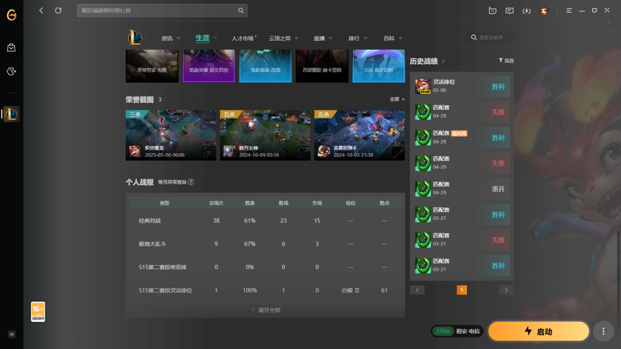
Task: Select 黑帮管家 布隆 skin card
Action: pyautogui.click(x=152, y=65)
